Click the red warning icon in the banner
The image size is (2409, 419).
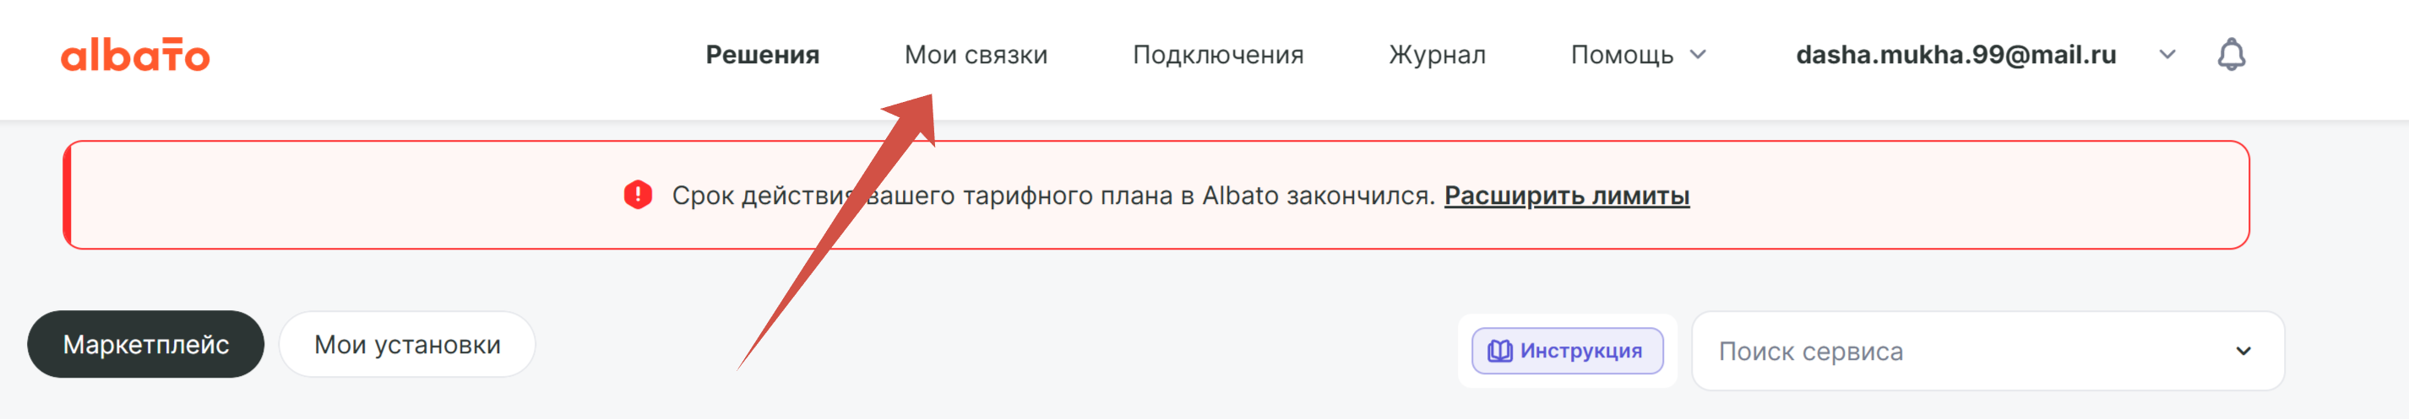click(x=638, y=195)
